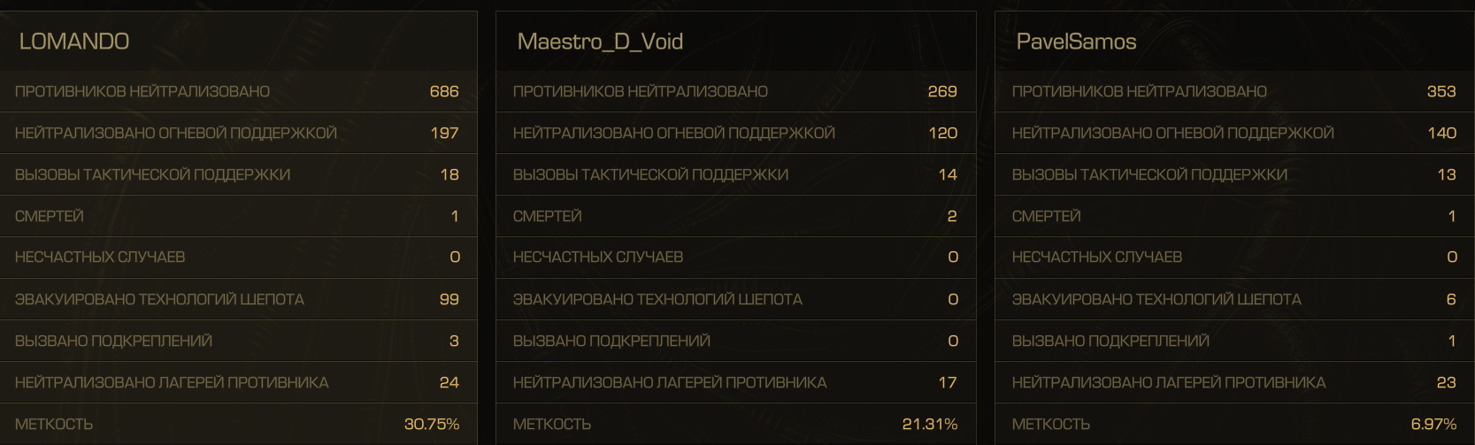Select Maestro_D_Void's ВЫЗОВЫ ТАКТИЧЕСКОЙ ПОДДЕРЖКИ row
The image size is (1475, 445).
click(735, 174)
